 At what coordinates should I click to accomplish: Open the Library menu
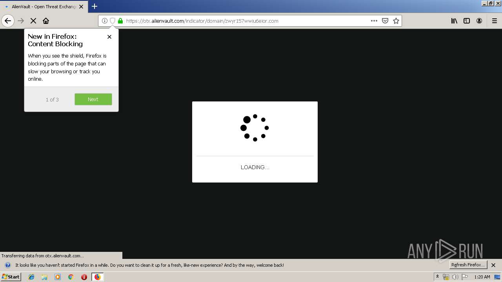(x=454, y=21)
